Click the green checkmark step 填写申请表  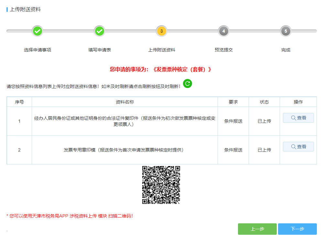click(x=100, y=31)
